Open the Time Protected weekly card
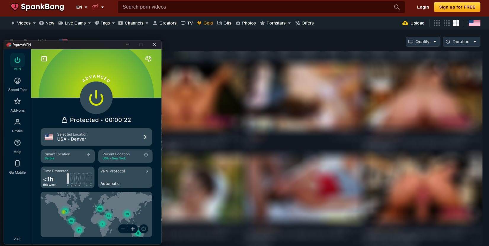This screenshot has height=246, width=489. click(x=68, y=177)
